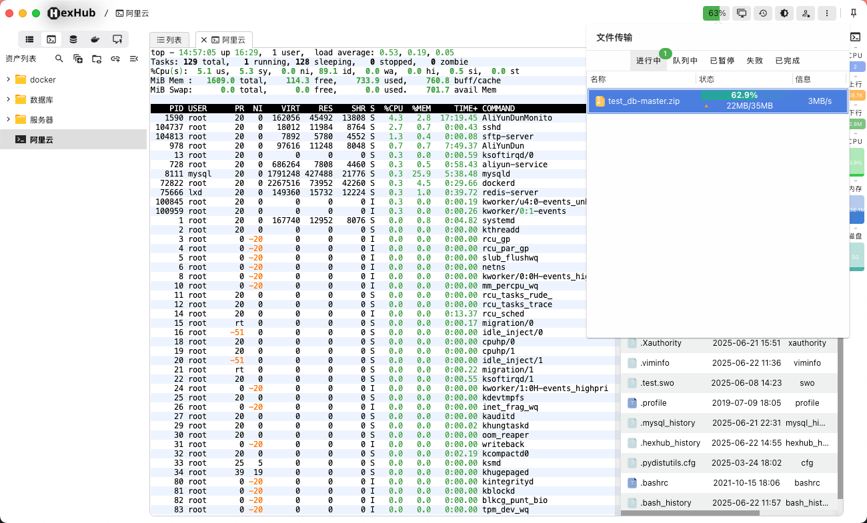Viewport: 867px width, 523px height.
Task: Switch to the 已完成 transfer tab
Action: coord(787,61)
